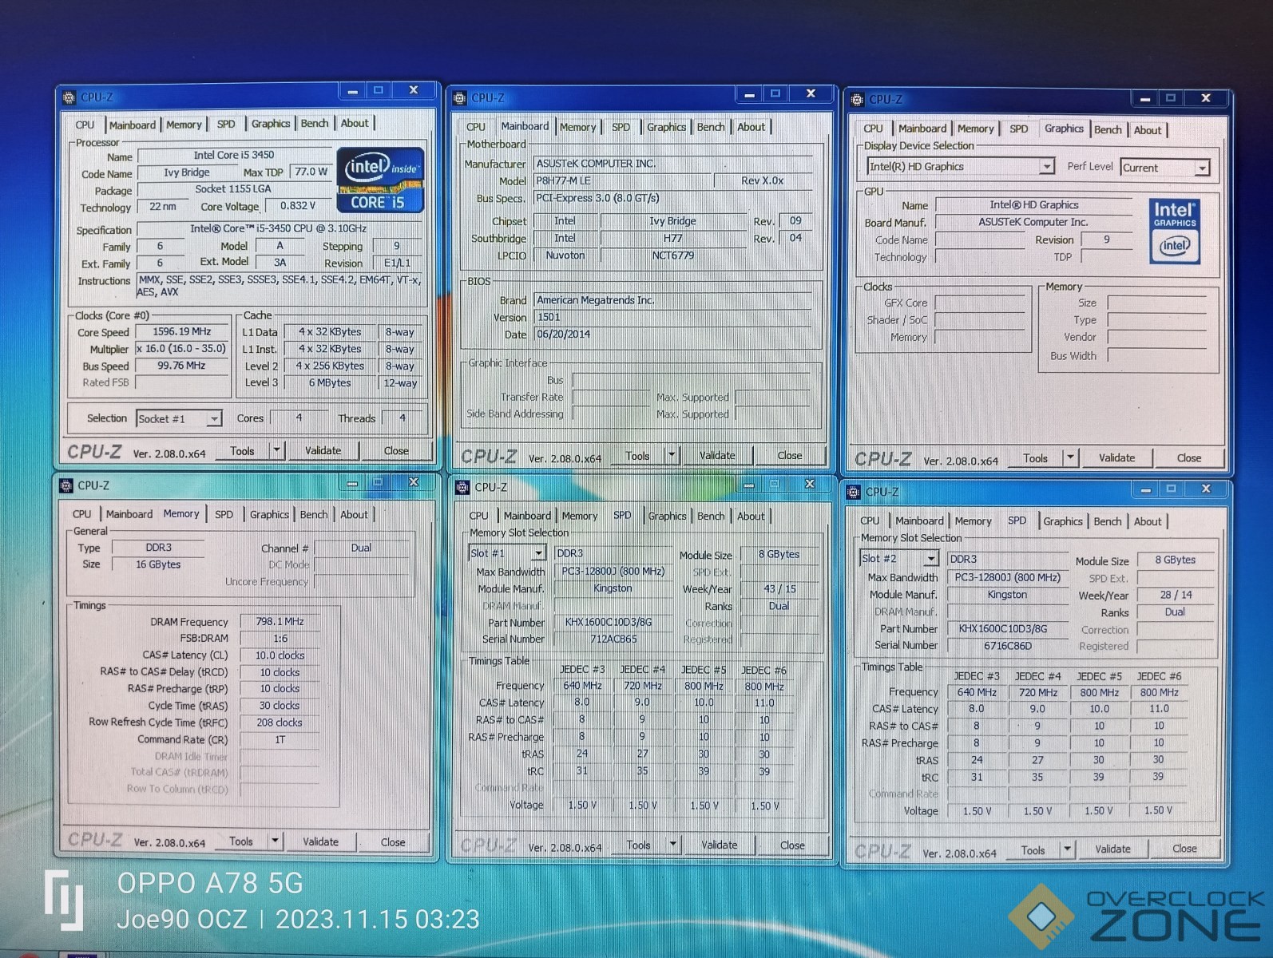
Task: Click Part Number KHX1600C10D3/8G in Slot #1 window
Action: 608,622
